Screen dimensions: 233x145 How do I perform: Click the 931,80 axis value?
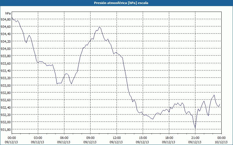tap(6, 129)
